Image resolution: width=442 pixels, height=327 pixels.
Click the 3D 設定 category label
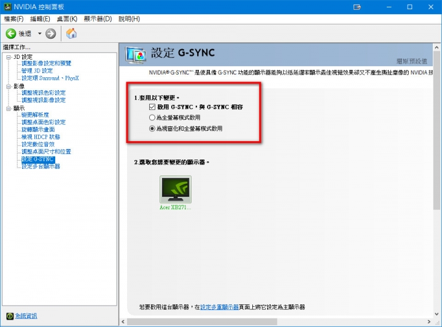[x=23, y=57]
